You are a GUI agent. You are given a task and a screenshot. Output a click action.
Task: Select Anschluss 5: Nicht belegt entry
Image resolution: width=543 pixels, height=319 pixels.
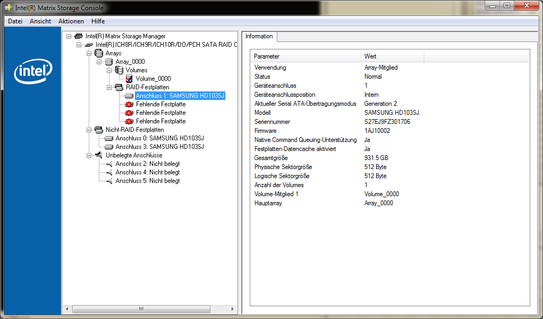coord(148,181)
